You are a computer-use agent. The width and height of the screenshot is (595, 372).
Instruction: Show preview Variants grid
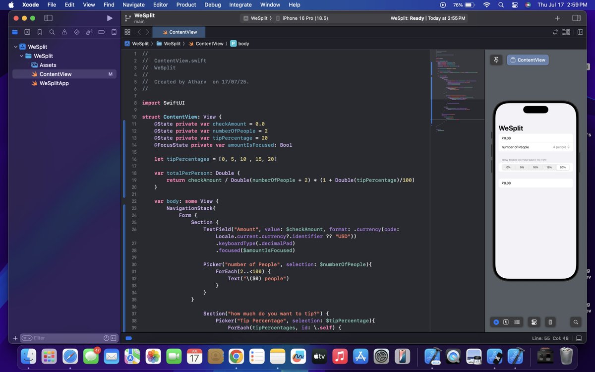(517, 322)
